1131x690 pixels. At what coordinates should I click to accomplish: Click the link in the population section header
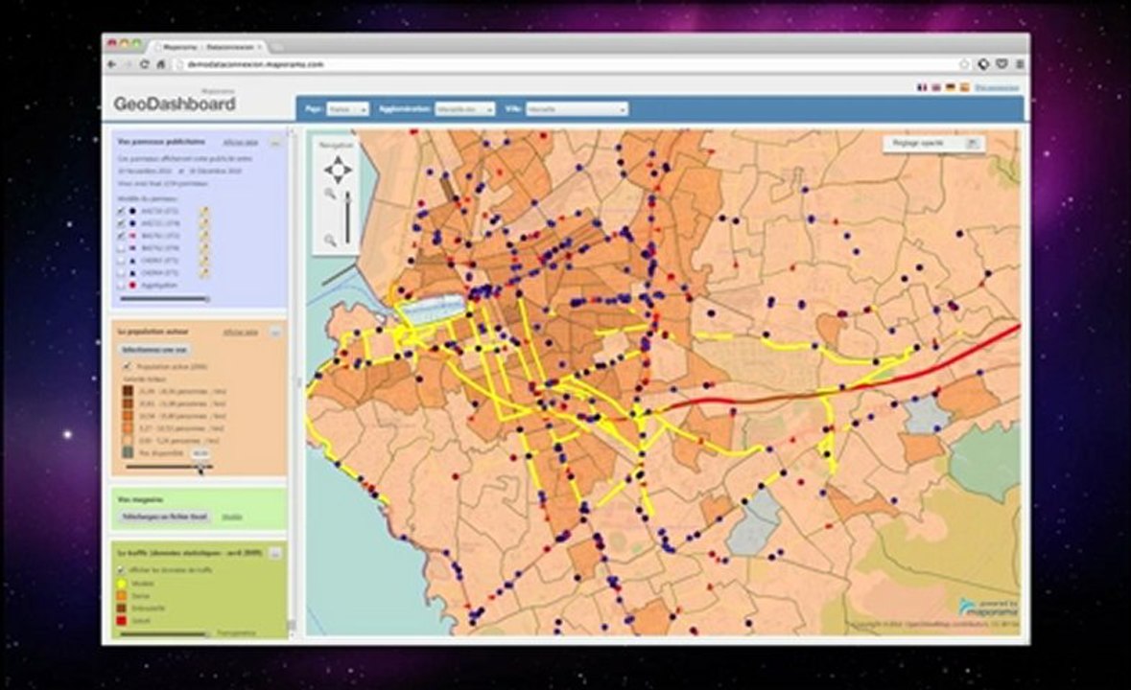point(240,332)
